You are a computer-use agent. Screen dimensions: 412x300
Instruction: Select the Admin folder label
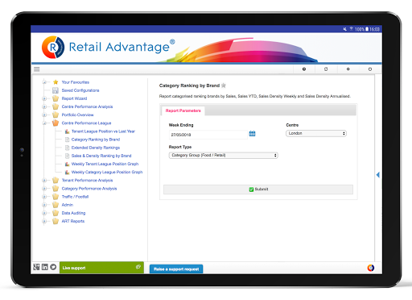[68, 205]
